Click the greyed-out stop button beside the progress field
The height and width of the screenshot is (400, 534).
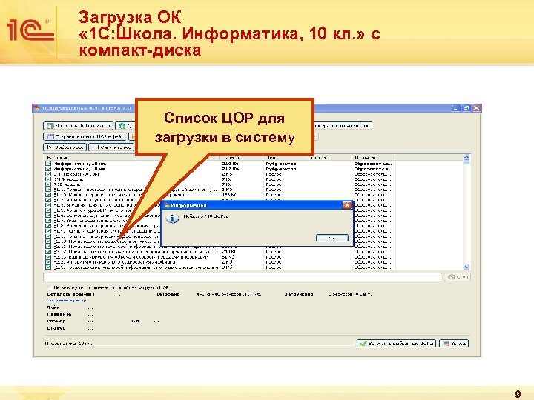pyautogui.click(x=458, y=277)
